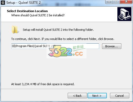
Task: Go to previous step with Back
Action: click(x=77, y=96)
